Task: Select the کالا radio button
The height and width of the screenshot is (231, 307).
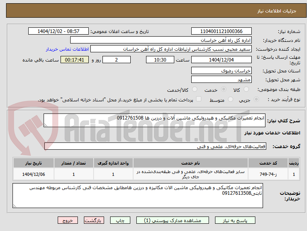Action: click(246, 89)
